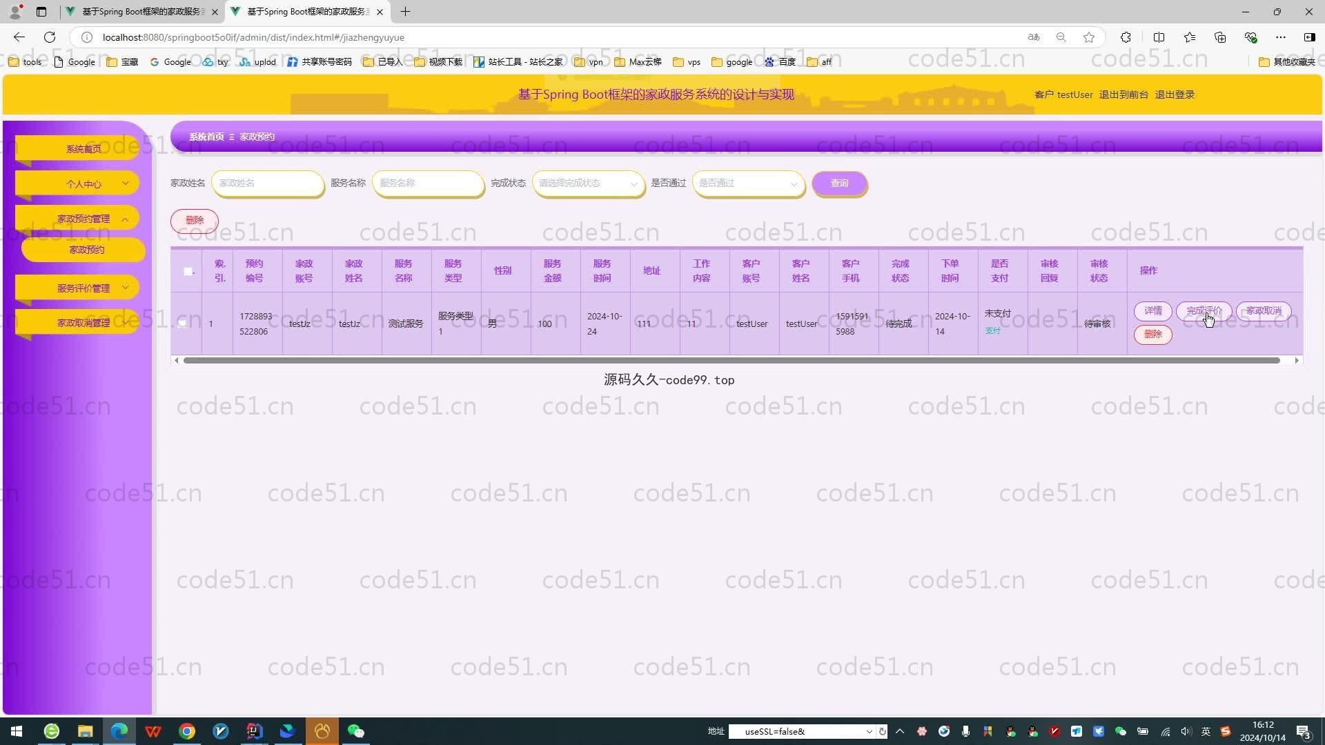The width and height of the screenshot is (1325, 745).
Task: Click 系统首页 breadcrumb link
Action: coord(206,137)
